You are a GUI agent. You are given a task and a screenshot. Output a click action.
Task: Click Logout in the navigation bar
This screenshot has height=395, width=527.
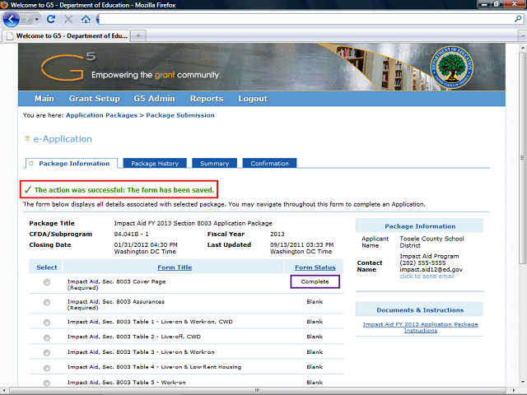point(253,99)
